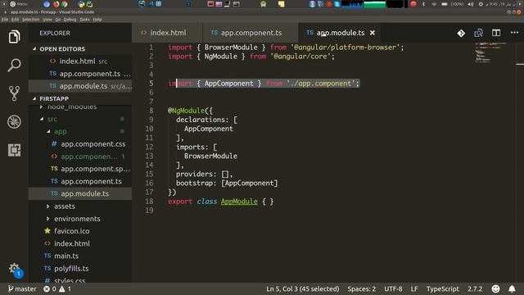Open the Help menu
The image size is (524, 295).
click(97, 20)
